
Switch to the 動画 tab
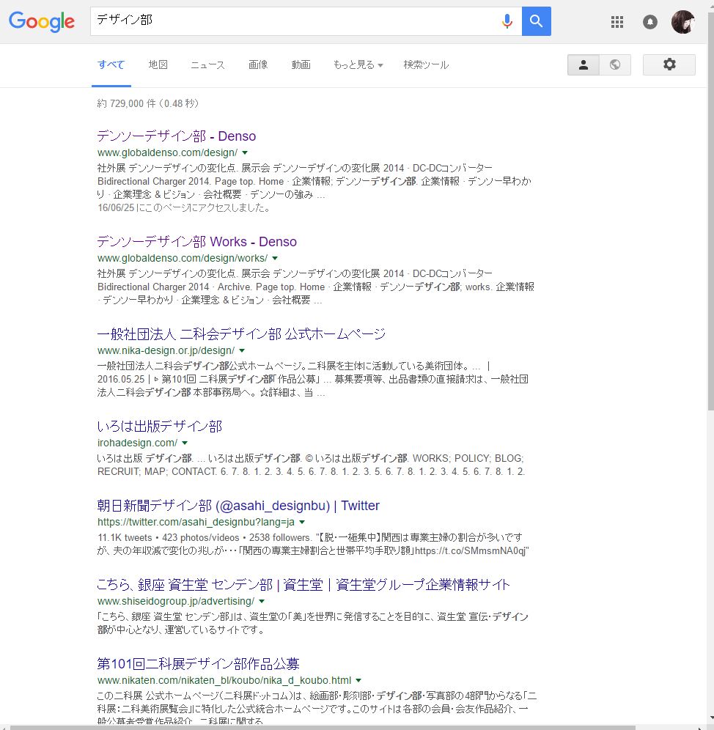pyautogui.click(x=301, y=64)
